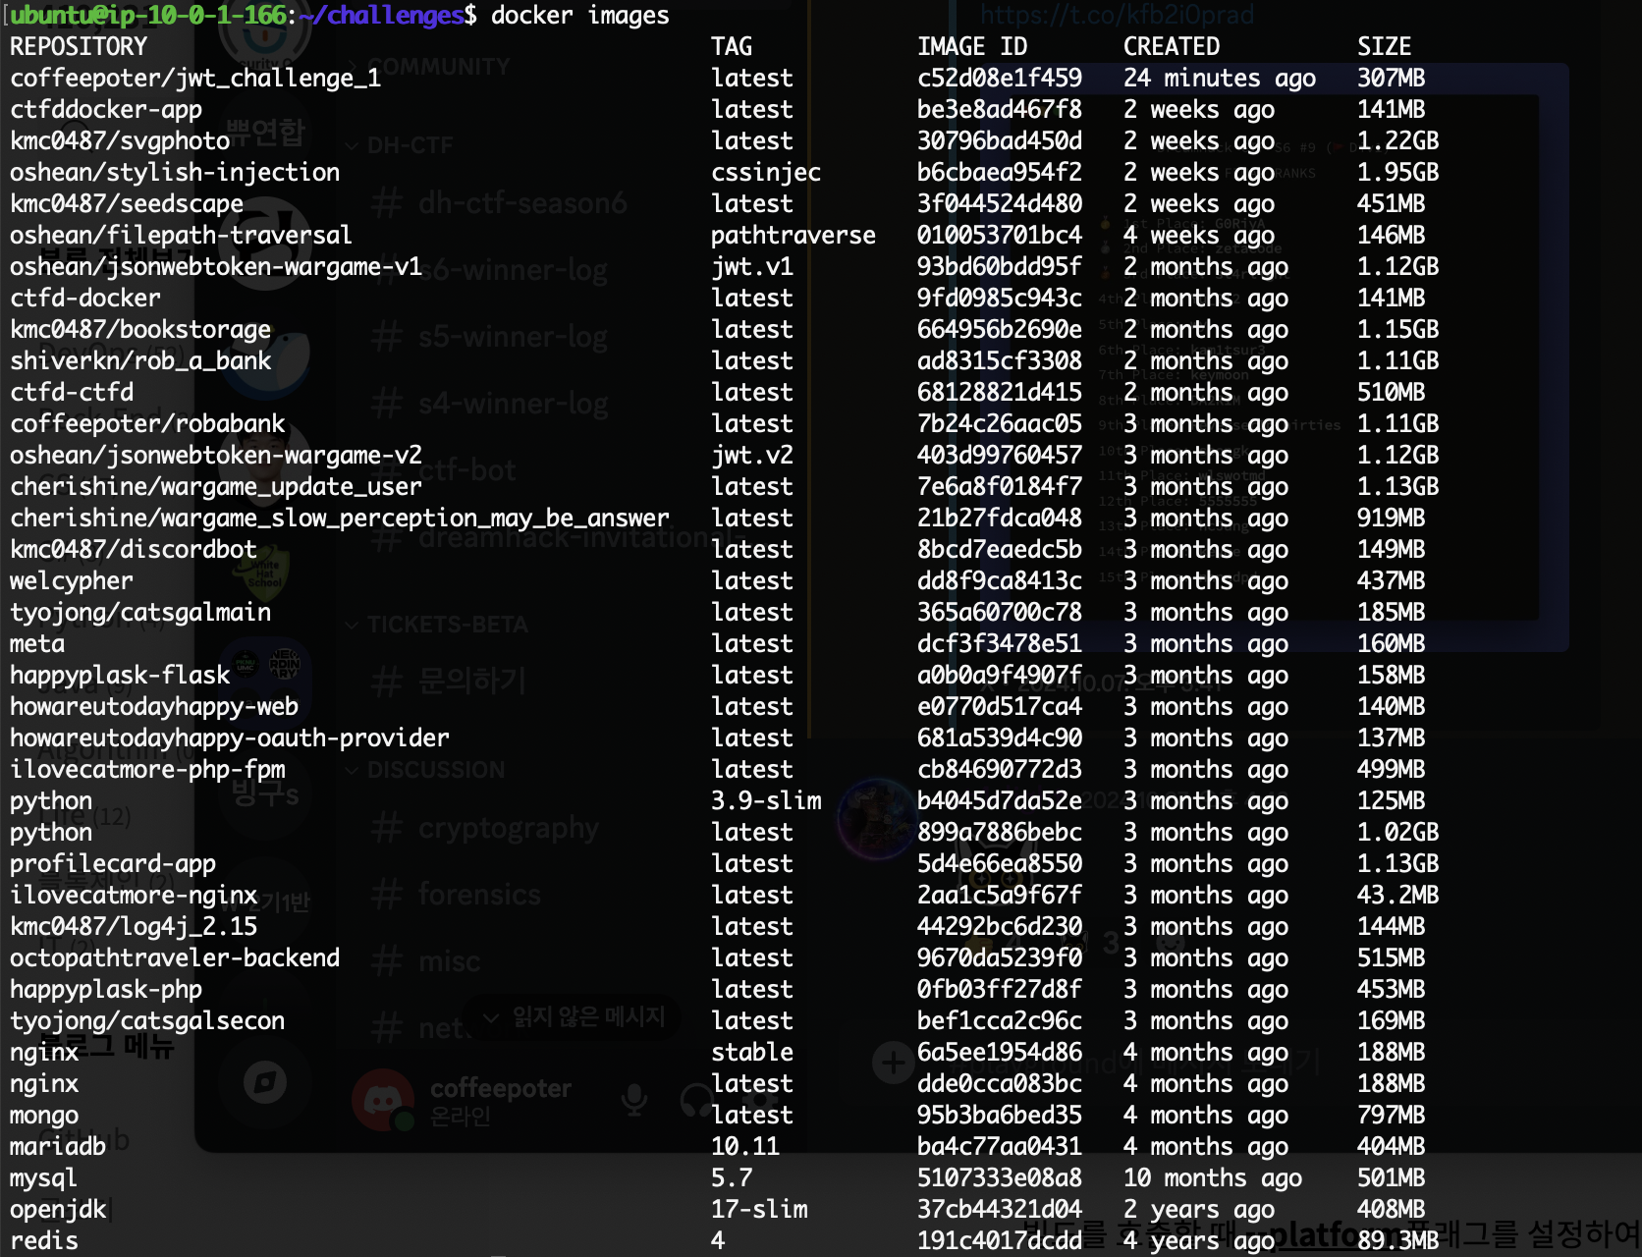Click the 10 months ago created value

(x=1213, y=1178)
